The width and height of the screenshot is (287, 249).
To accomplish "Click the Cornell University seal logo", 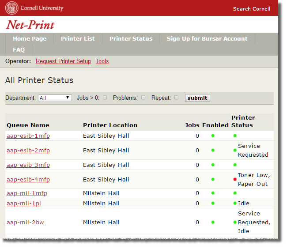I will 12,8.
